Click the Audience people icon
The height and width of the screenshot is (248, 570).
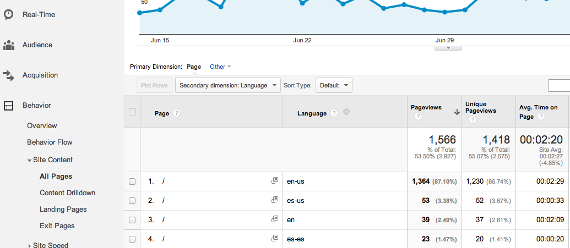tap(8, 45)
